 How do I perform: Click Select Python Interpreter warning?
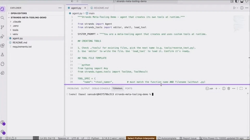pos(141,138)
